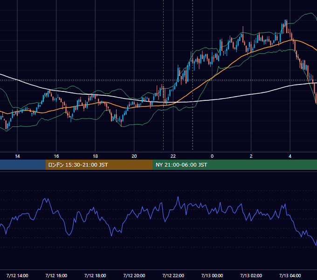Click the 2 hour axis label
Image resolution: width=317 pixels, height=280 pixels.
(x=251, y=156)
